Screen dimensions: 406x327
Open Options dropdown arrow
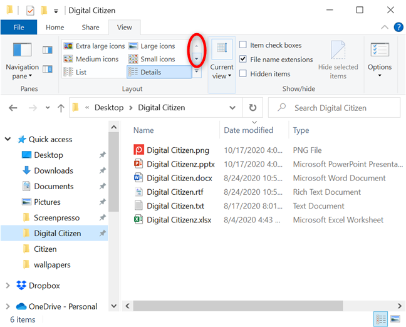(x=380, y=76)
